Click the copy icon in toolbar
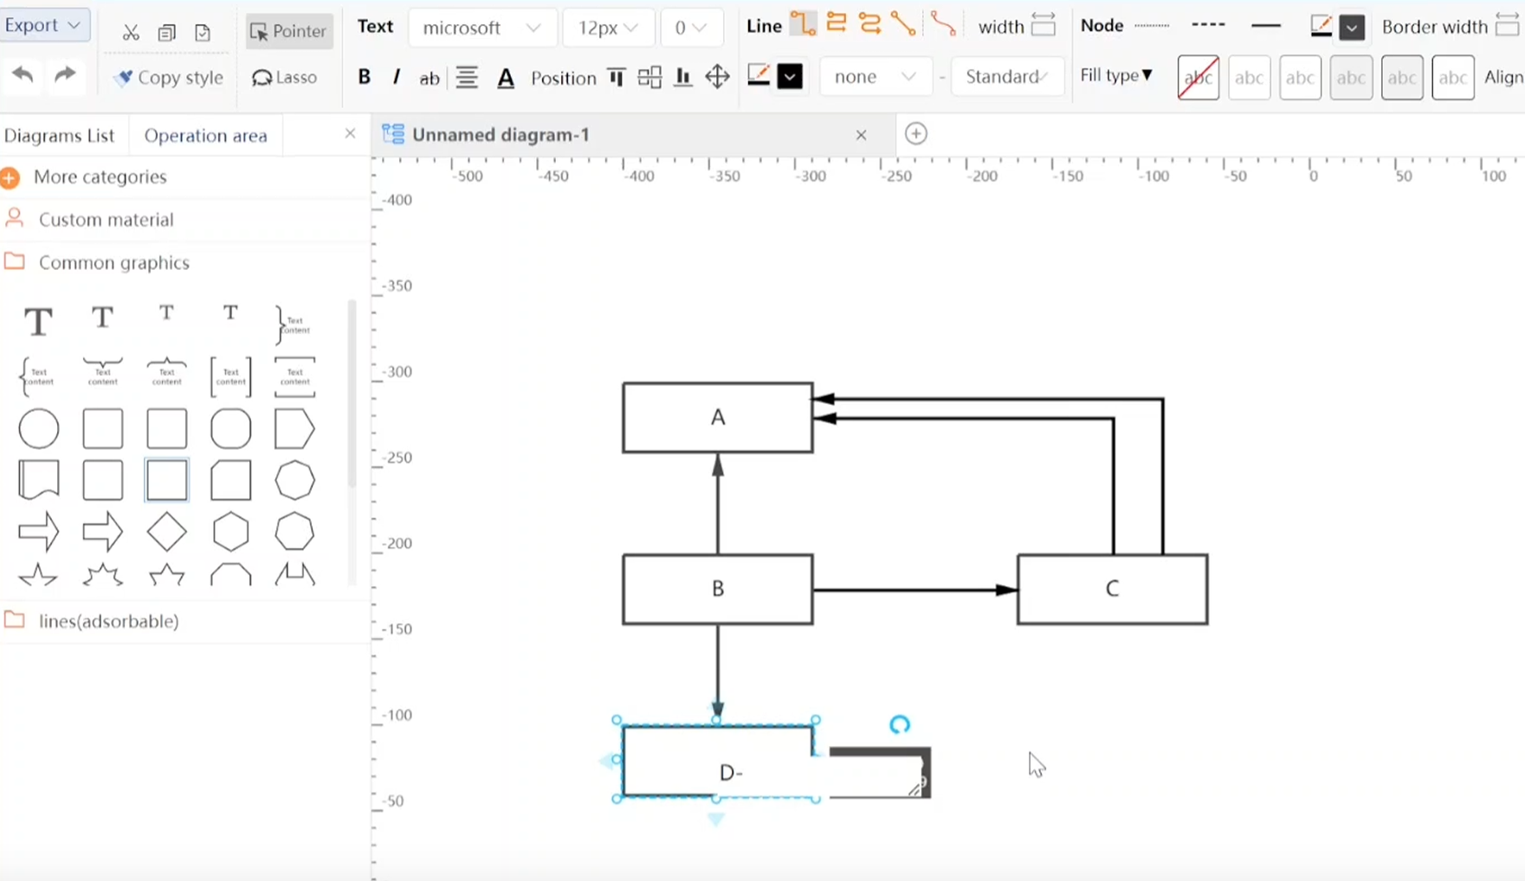 coord(167,33)
